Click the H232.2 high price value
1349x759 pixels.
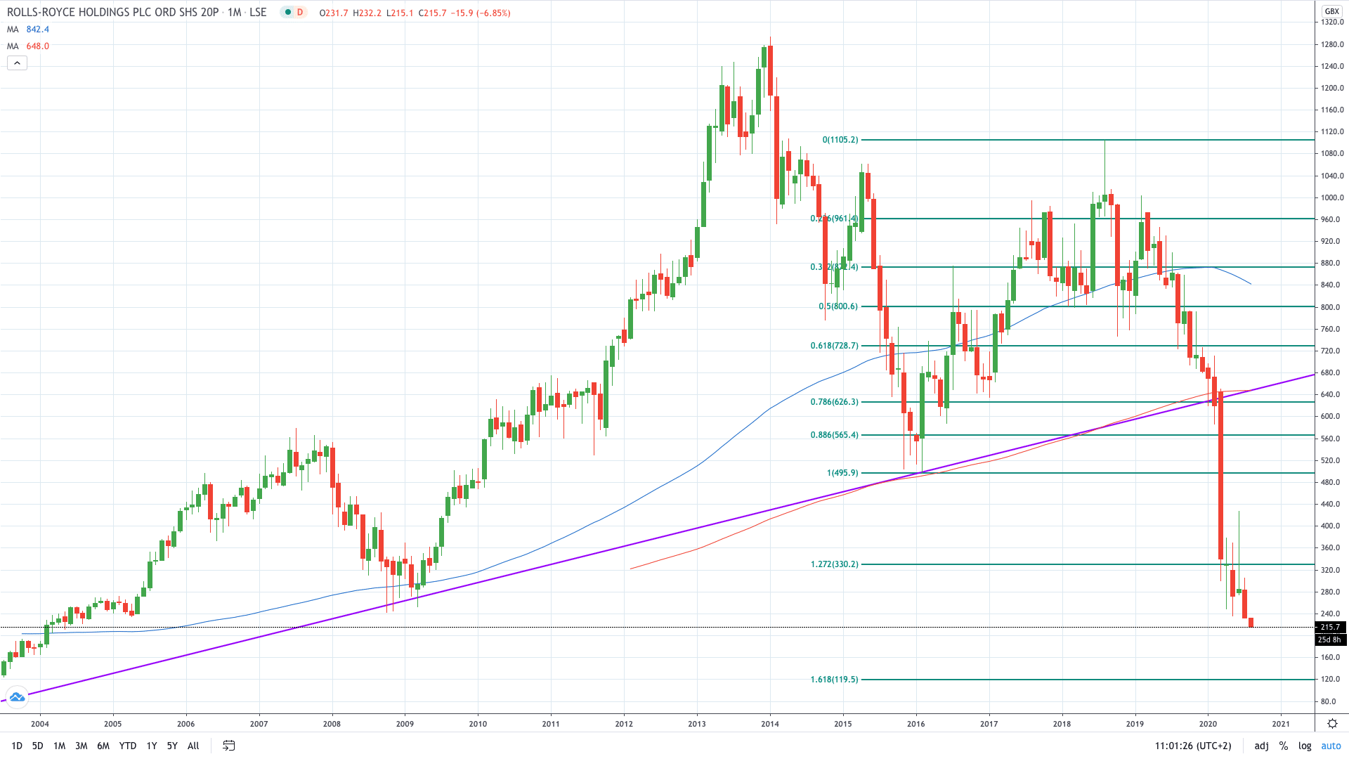367,13
